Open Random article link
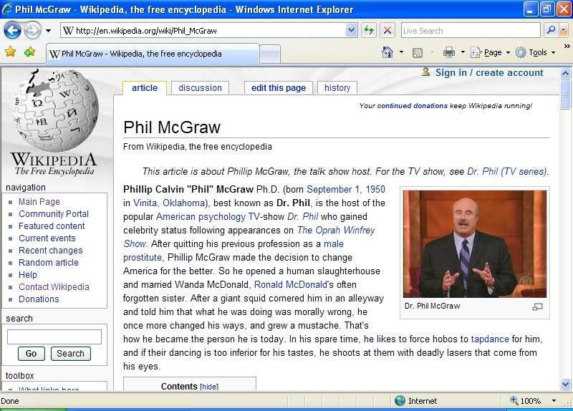This screenshot has height=411, width=573. 49,263
